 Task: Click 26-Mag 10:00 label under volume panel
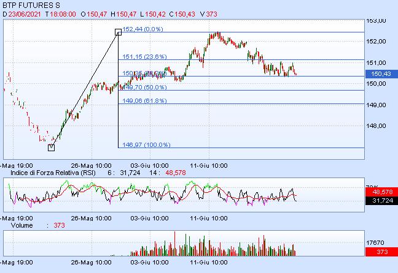click(91, 263)
